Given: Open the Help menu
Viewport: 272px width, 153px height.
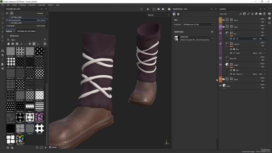Looking at the screenshot, I should (x=58, y=5).
